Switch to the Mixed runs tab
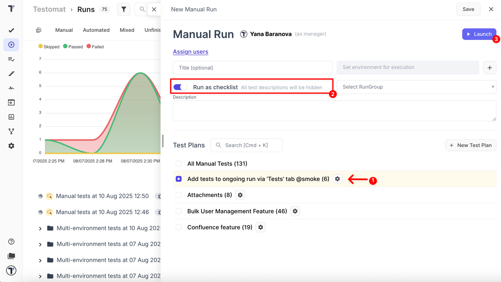The height and width of the screenshot is (282, 501). click(127, 30)
